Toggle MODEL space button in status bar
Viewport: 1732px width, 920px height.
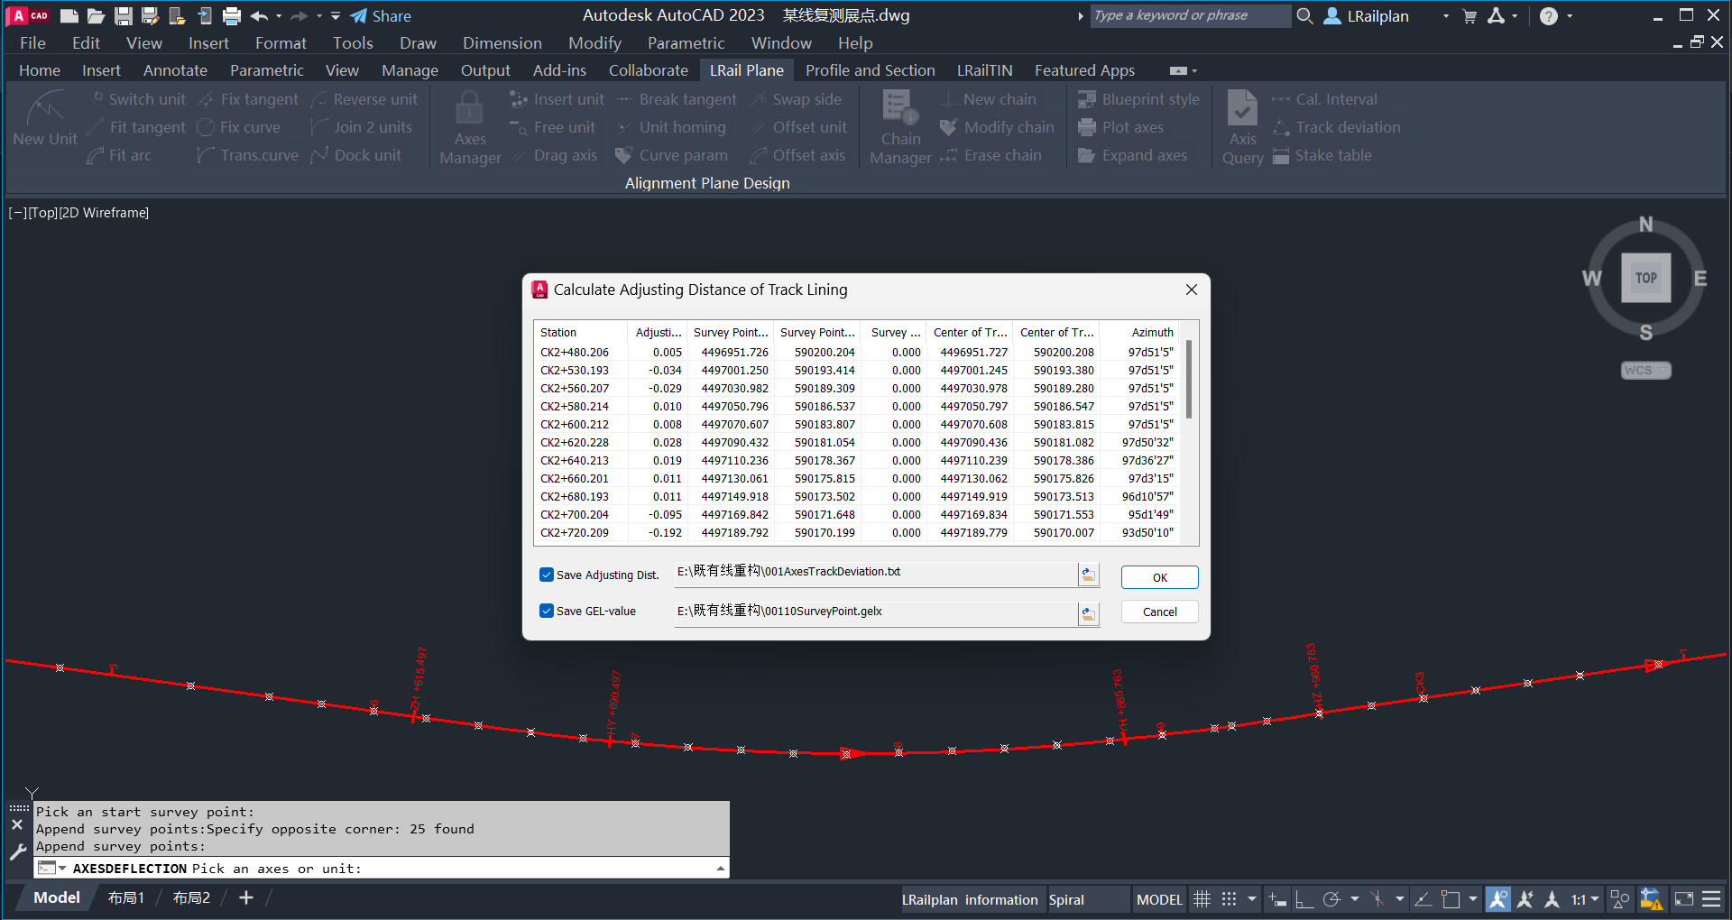1159,899
